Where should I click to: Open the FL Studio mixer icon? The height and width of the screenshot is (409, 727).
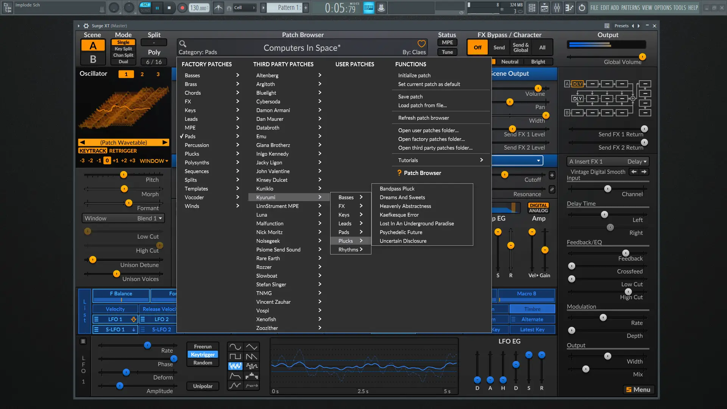tap(557, 8)
